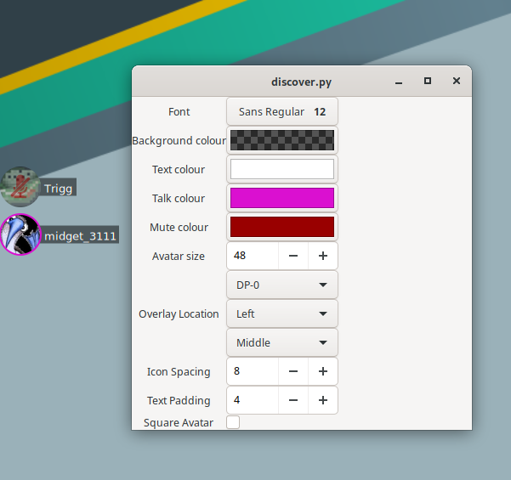Click Trigg's muted avatar in overlay
The height and width of the screenshot is (480, 511).
pyautogui.click(x=20, y=187)
